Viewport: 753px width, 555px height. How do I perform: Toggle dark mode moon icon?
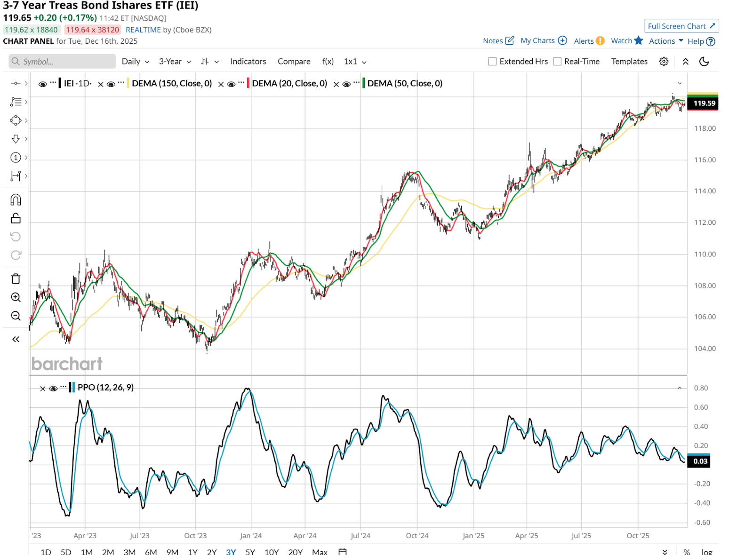[x=704, y=62]
